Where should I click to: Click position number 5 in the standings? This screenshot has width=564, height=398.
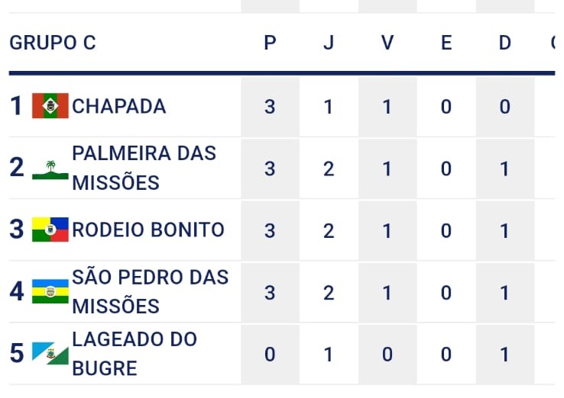17,354
